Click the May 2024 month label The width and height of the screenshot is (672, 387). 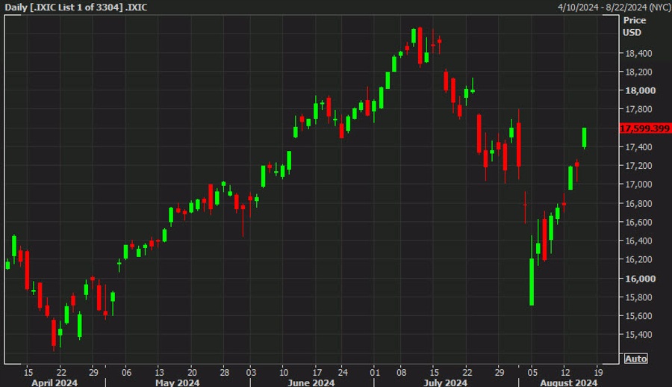pyautogui.click(x=178, y=383)
